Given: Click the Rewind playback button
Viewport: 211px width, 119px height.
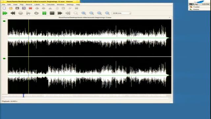Looking at the screenshot, I should pyautogui.click(x=13, y=13).
